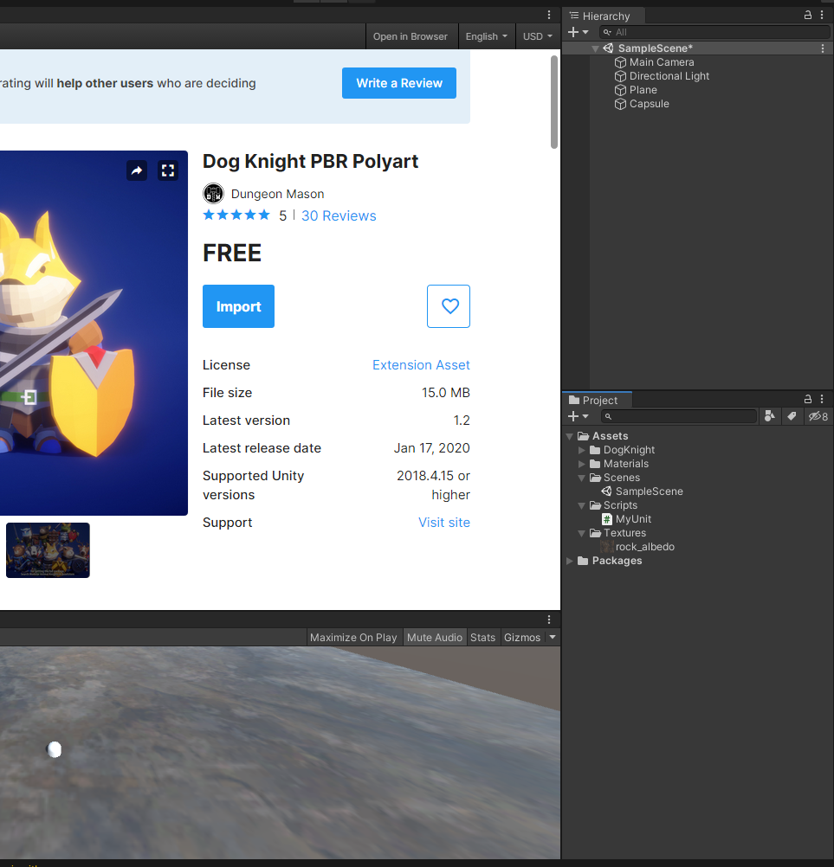Viewport: 834px width, 867px height.
Task: Toggle Maximize On Play
Action: click(x=353, y=638)
